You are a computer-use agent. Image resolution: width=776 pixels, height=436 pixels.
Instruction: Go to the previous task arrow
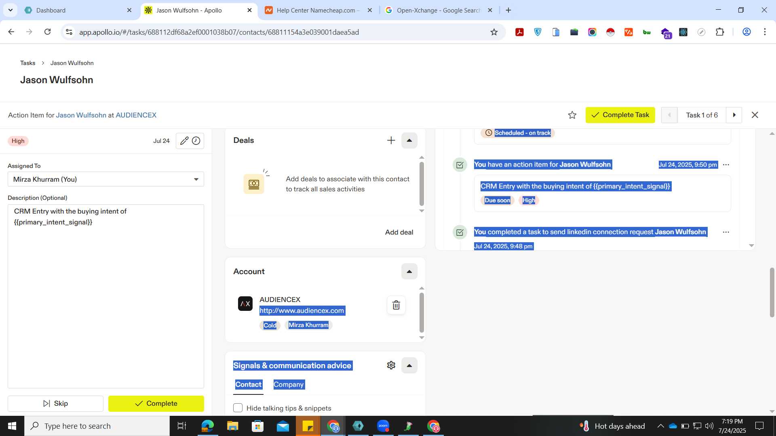coord(669,115)
